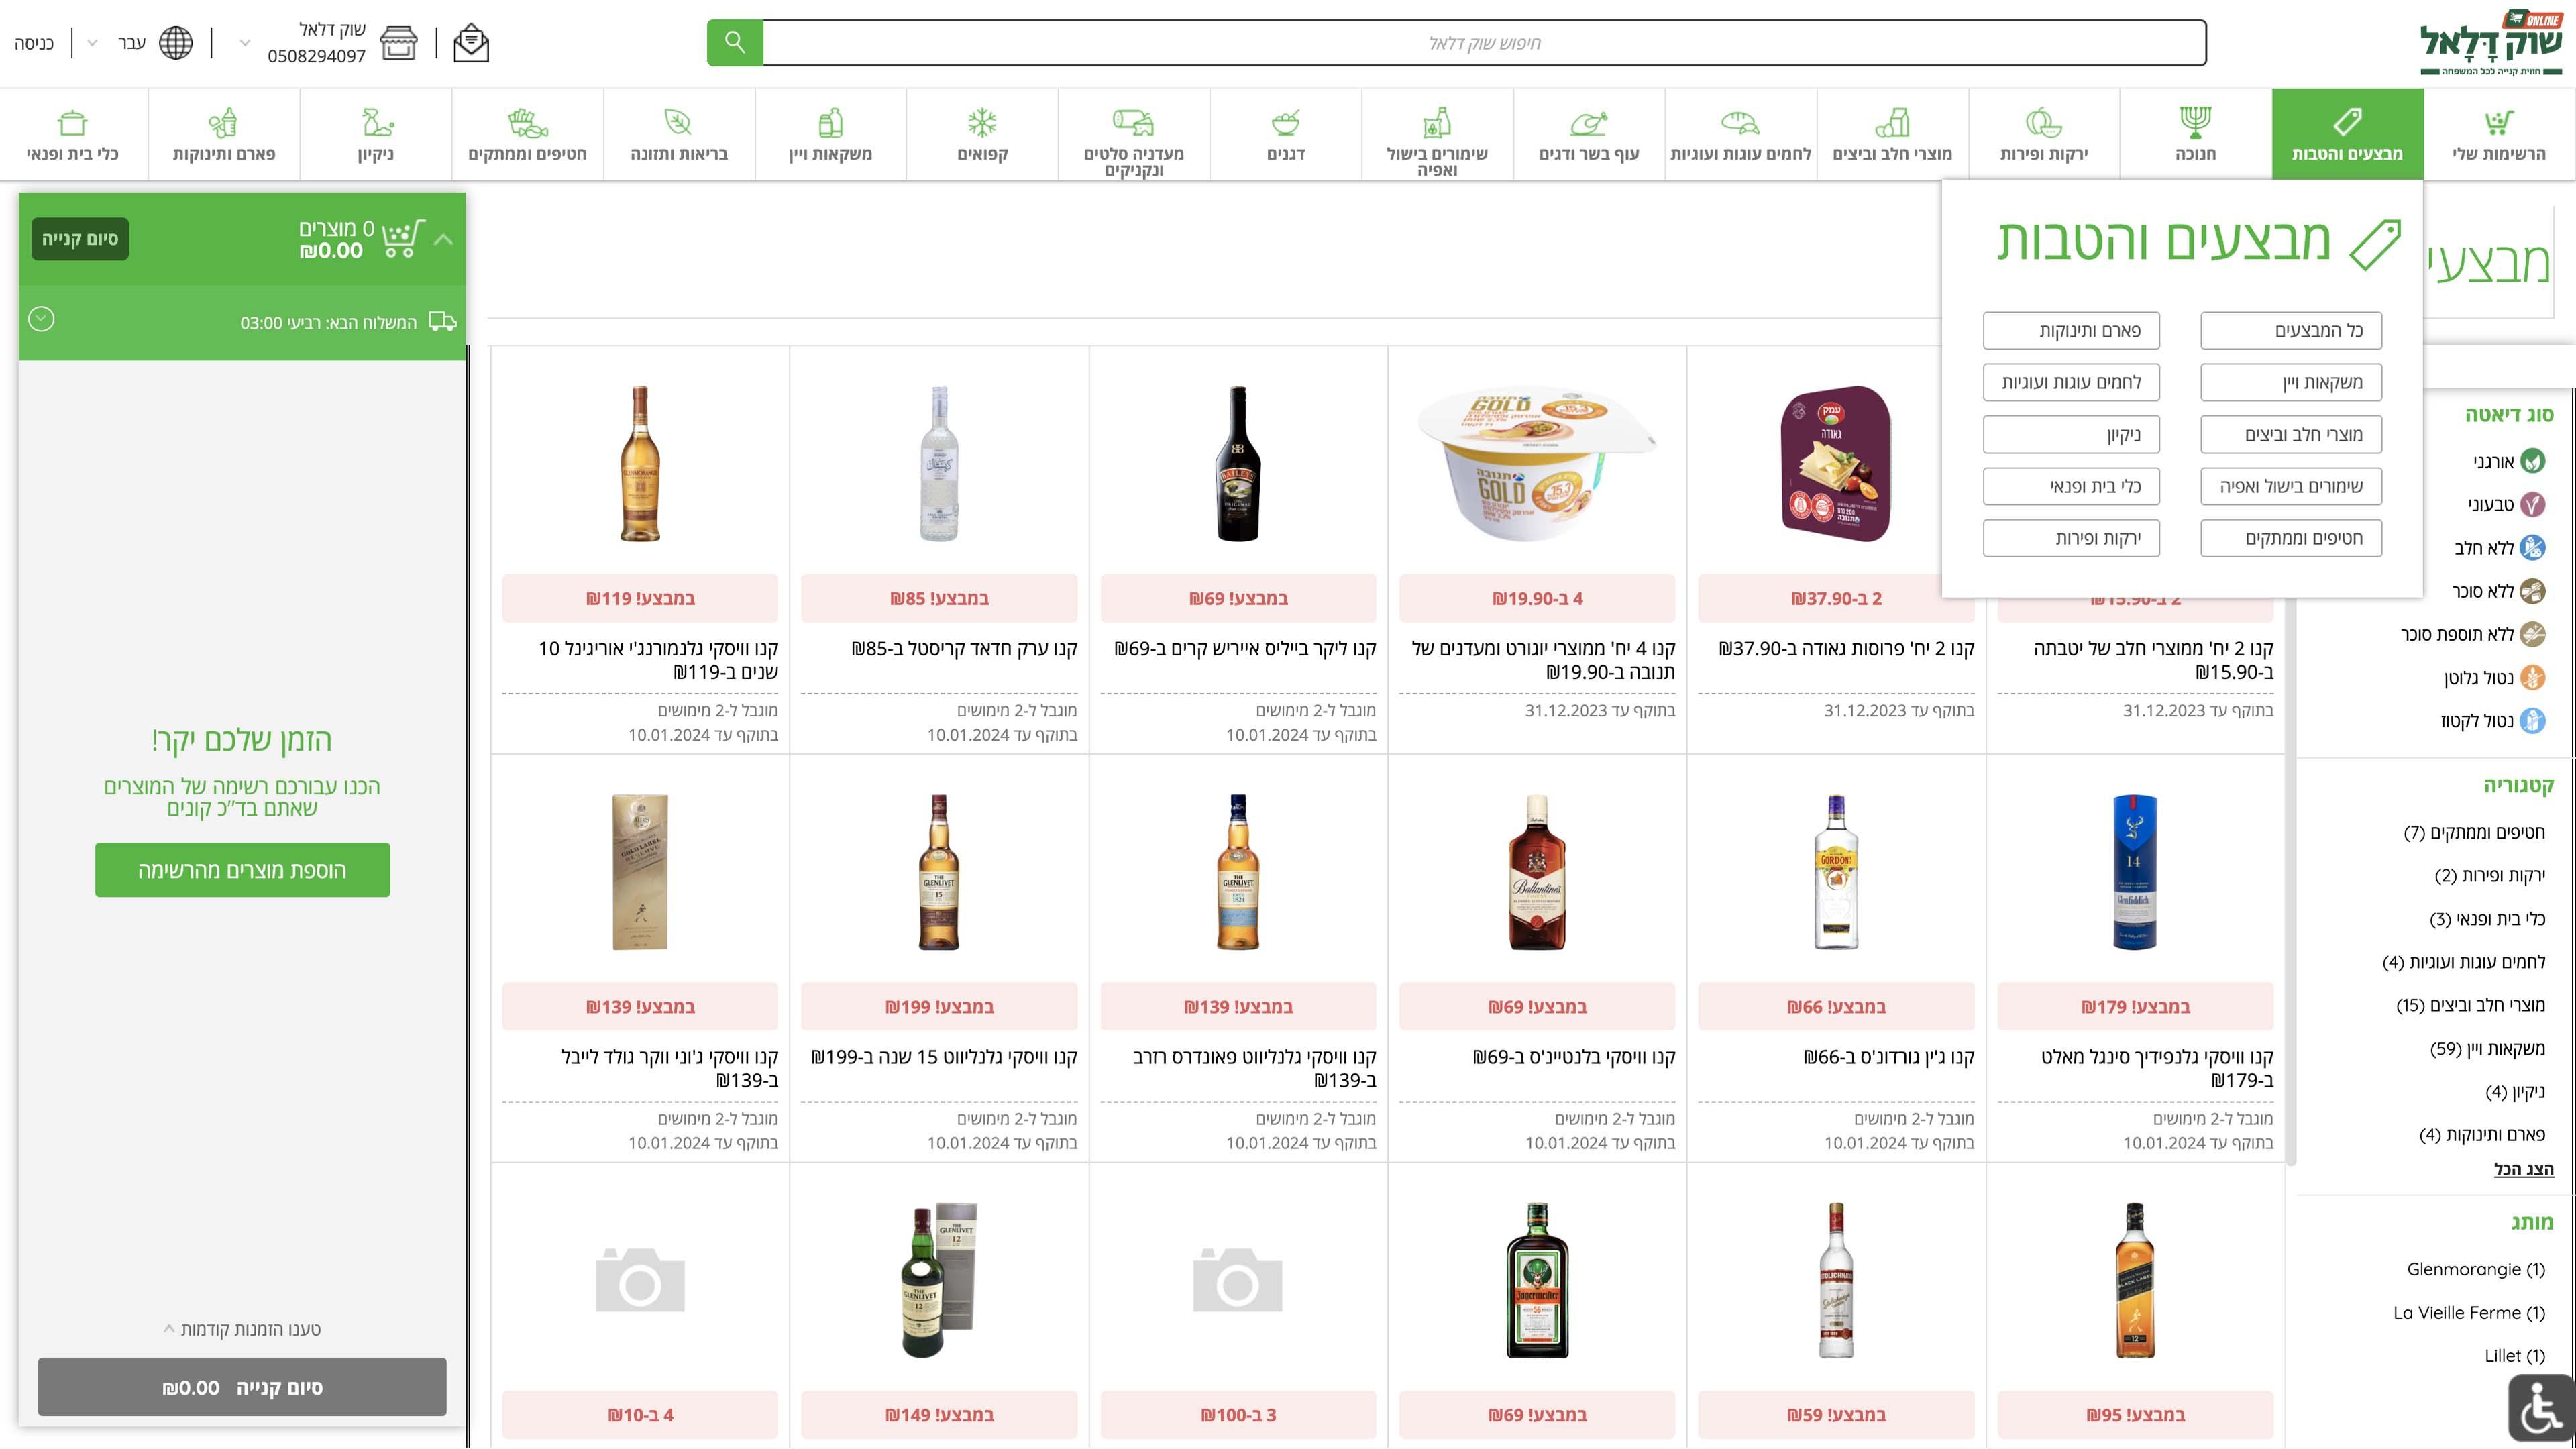Click הוספת מוצרים מהרשימה button
This screenshot has width=2576, height=1449.
[x=242, y=870]
